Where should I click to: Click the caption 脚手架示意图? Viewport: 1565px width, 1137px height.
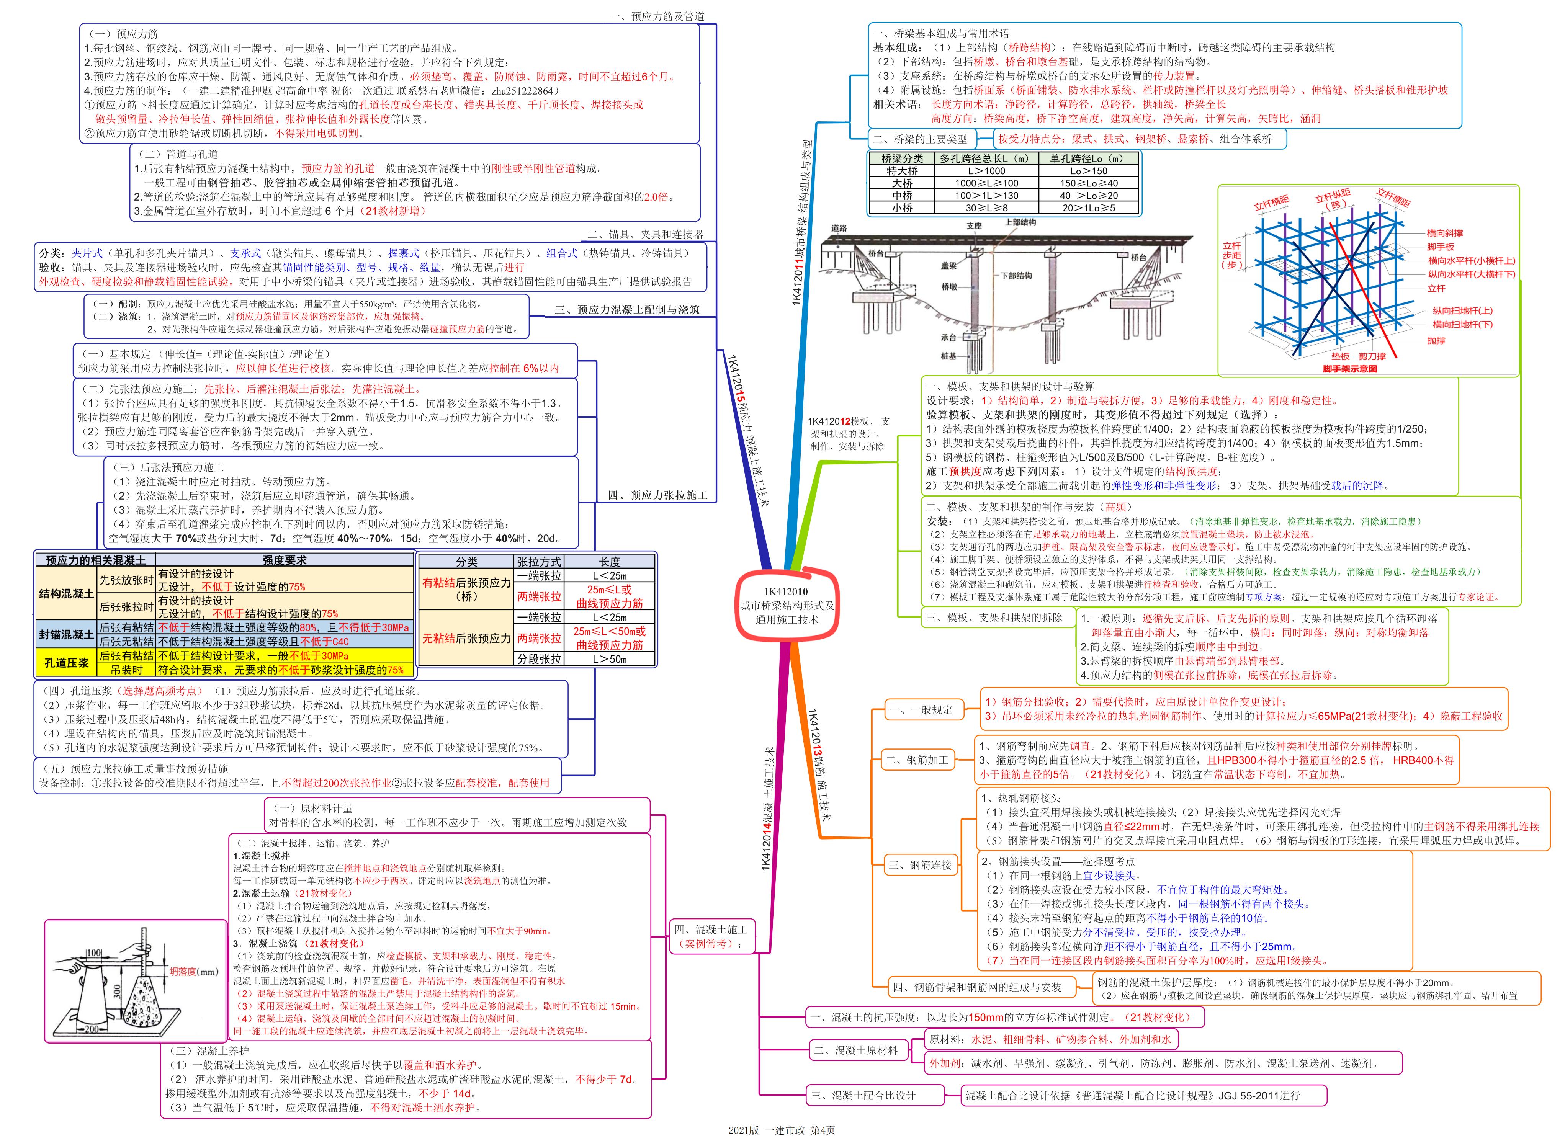(1350, 369)
